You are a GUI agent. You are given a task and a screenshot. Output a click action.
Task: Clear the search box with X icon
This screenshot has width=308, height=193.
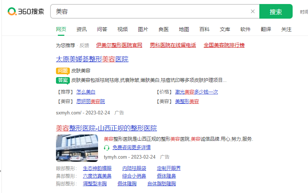pos(253,11)
